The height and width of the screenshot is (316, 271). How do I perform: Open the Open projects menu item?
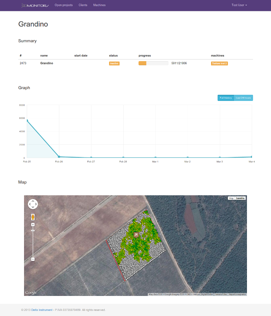click(x=64, y=5)
